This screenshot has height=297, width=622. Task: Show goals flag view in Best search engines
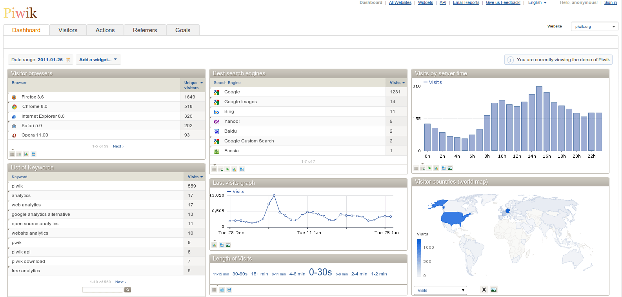pyautogui.click(x=227, y=169)
